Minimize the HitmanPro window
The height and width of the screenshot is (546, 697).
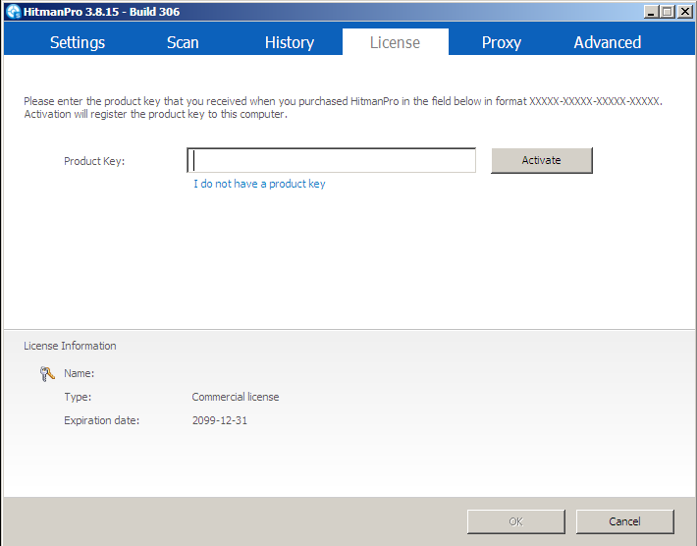tap(651, 12)
